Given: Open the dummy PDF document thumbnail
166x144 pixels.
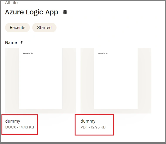Looking at the screenshot, I should point(116,81).
